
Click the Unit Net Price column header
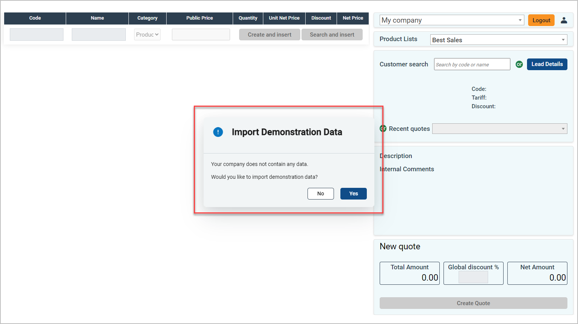point(284,18)
